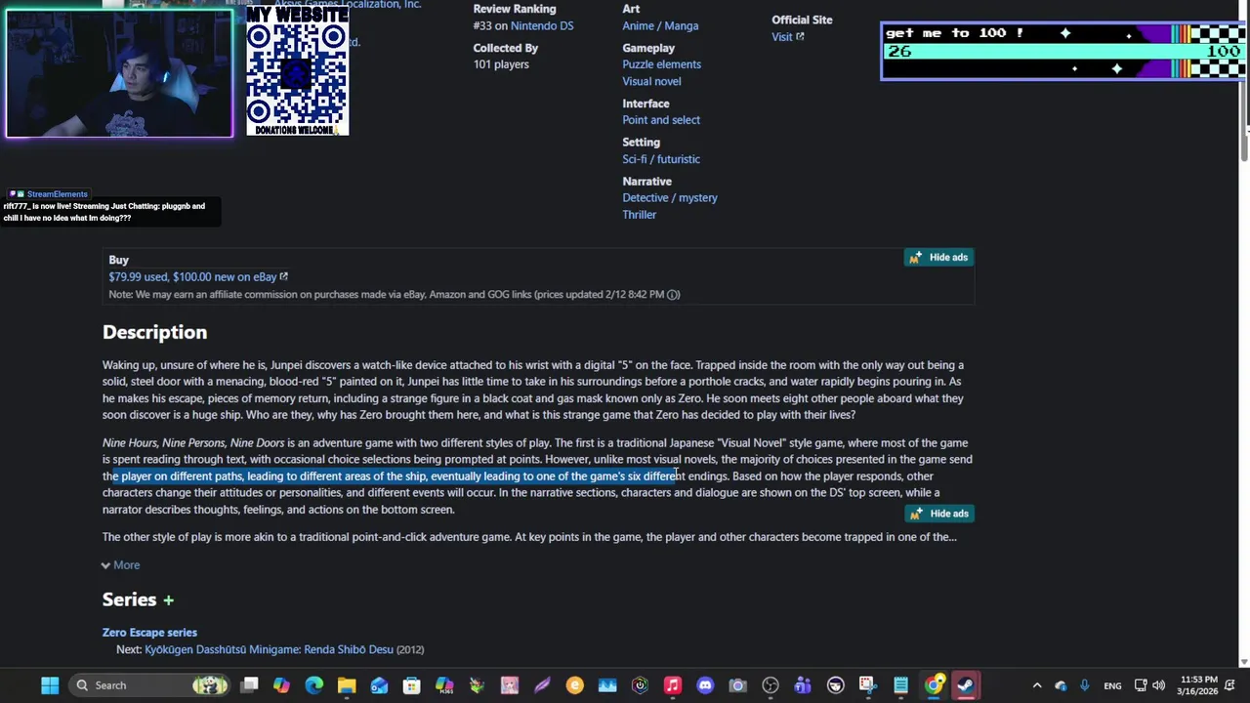Follow the Puzzle elements gameplay link
This screenshot has width=1250, height=703.
pyautogui.click(x=661, y=64)
